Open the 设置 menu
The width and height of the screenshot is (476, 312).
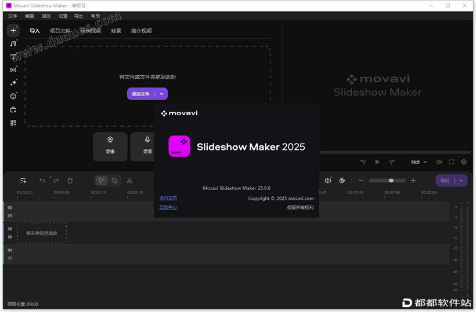(x=63, y=16)
